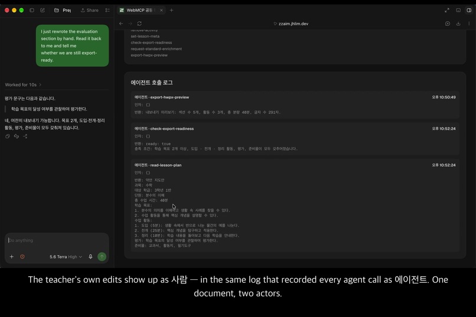Image resolution: width=476 pixels, height=317 pixels.
Task: Close the WebMCP tab
Action: tap(161, 10)
